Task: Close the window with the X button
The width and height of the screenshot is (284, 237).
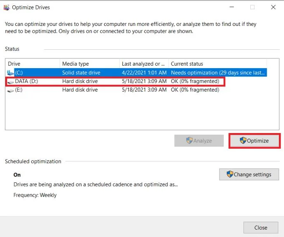Action: [x=273, y=7]
